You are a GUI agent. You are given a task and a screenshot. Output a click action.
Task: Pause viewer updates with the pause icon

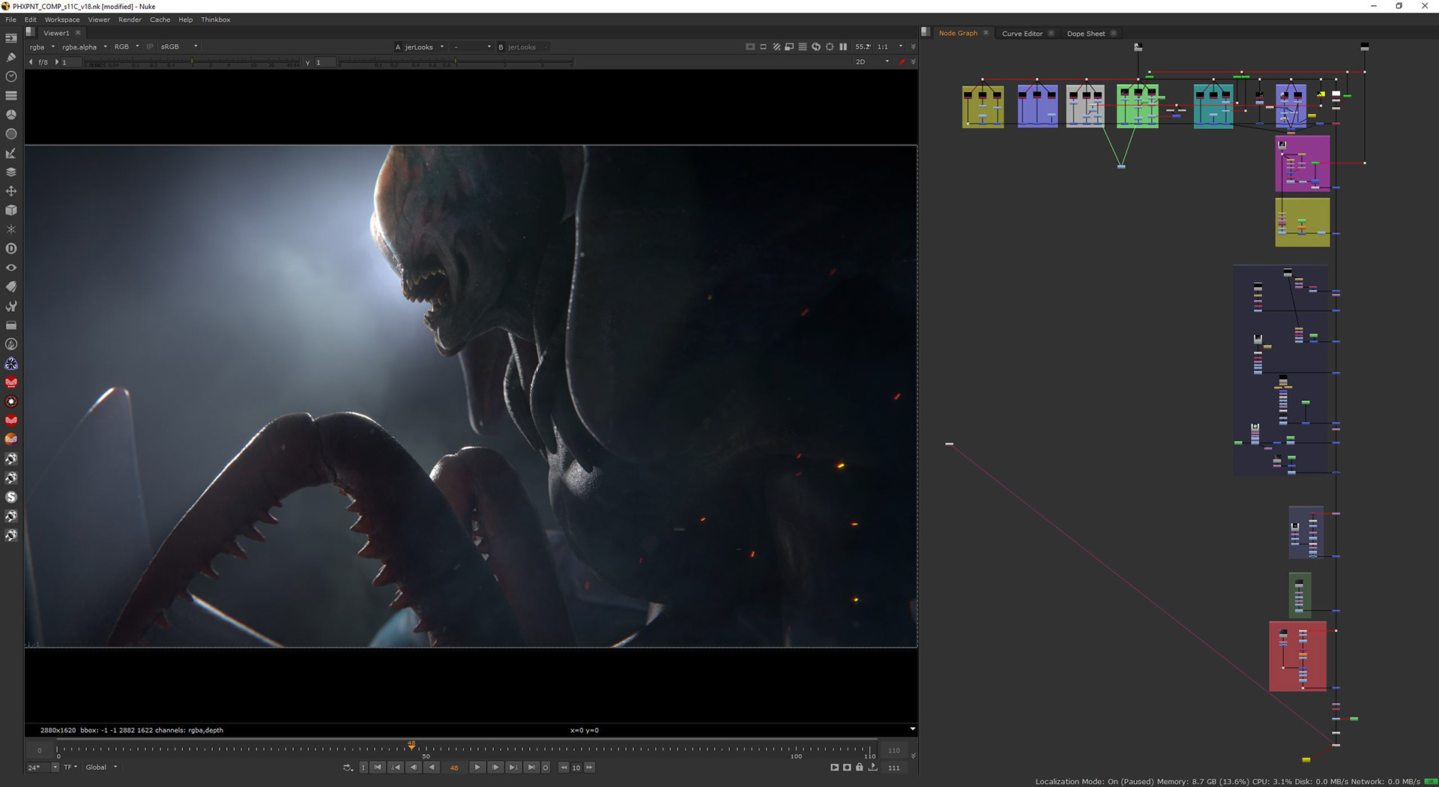point(843,46)
